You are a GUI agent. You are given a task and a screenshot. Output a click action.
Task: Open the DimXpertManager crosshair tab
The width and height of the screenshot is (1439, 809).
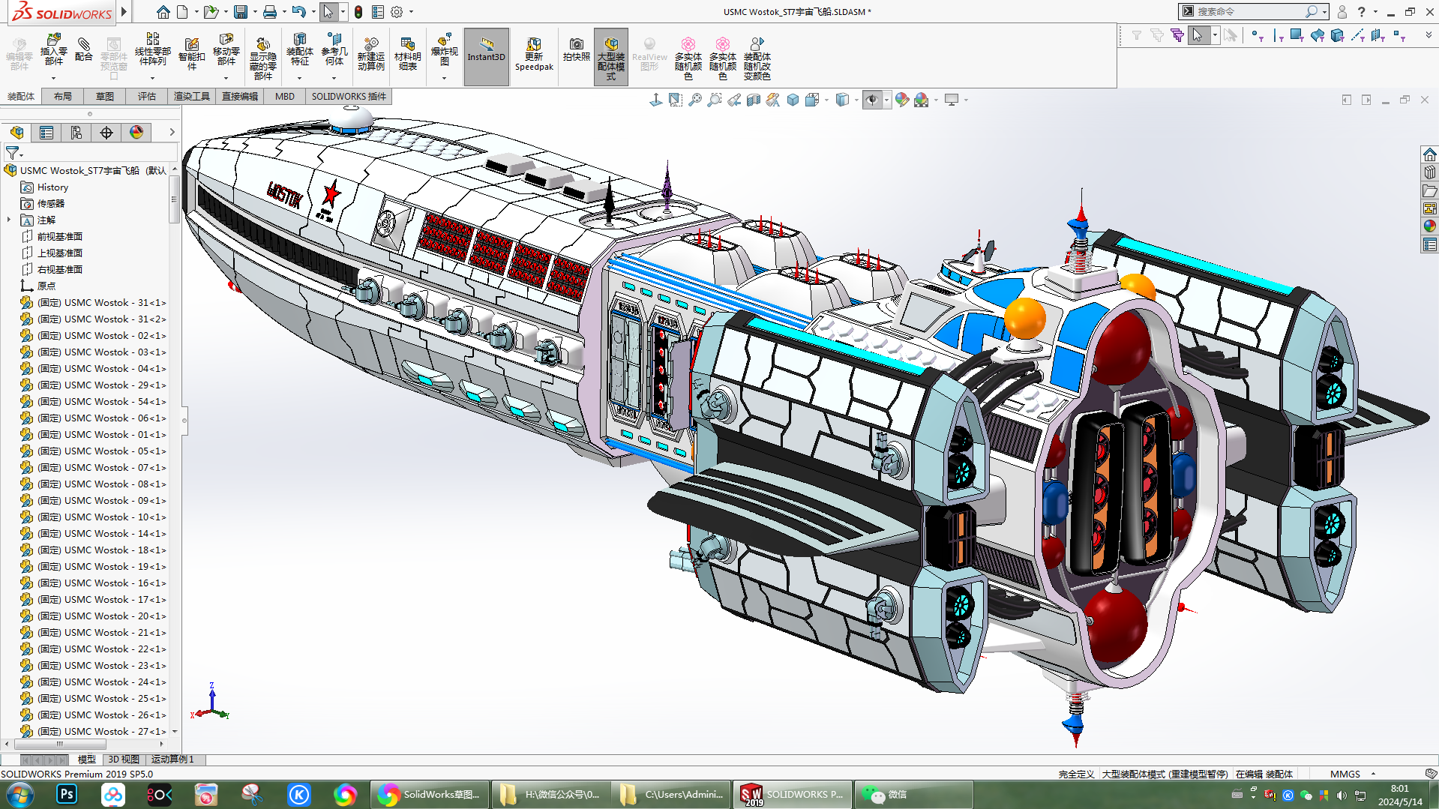tap(106, 133)
